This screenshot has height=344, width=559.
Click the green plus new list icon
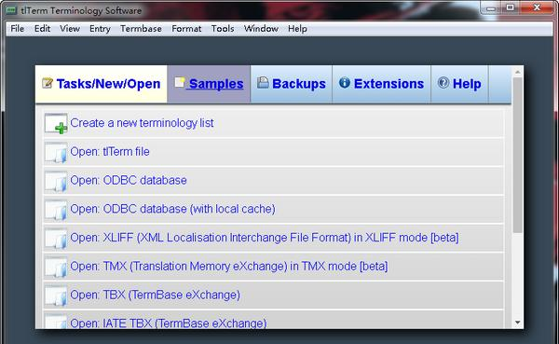point(56,123)
